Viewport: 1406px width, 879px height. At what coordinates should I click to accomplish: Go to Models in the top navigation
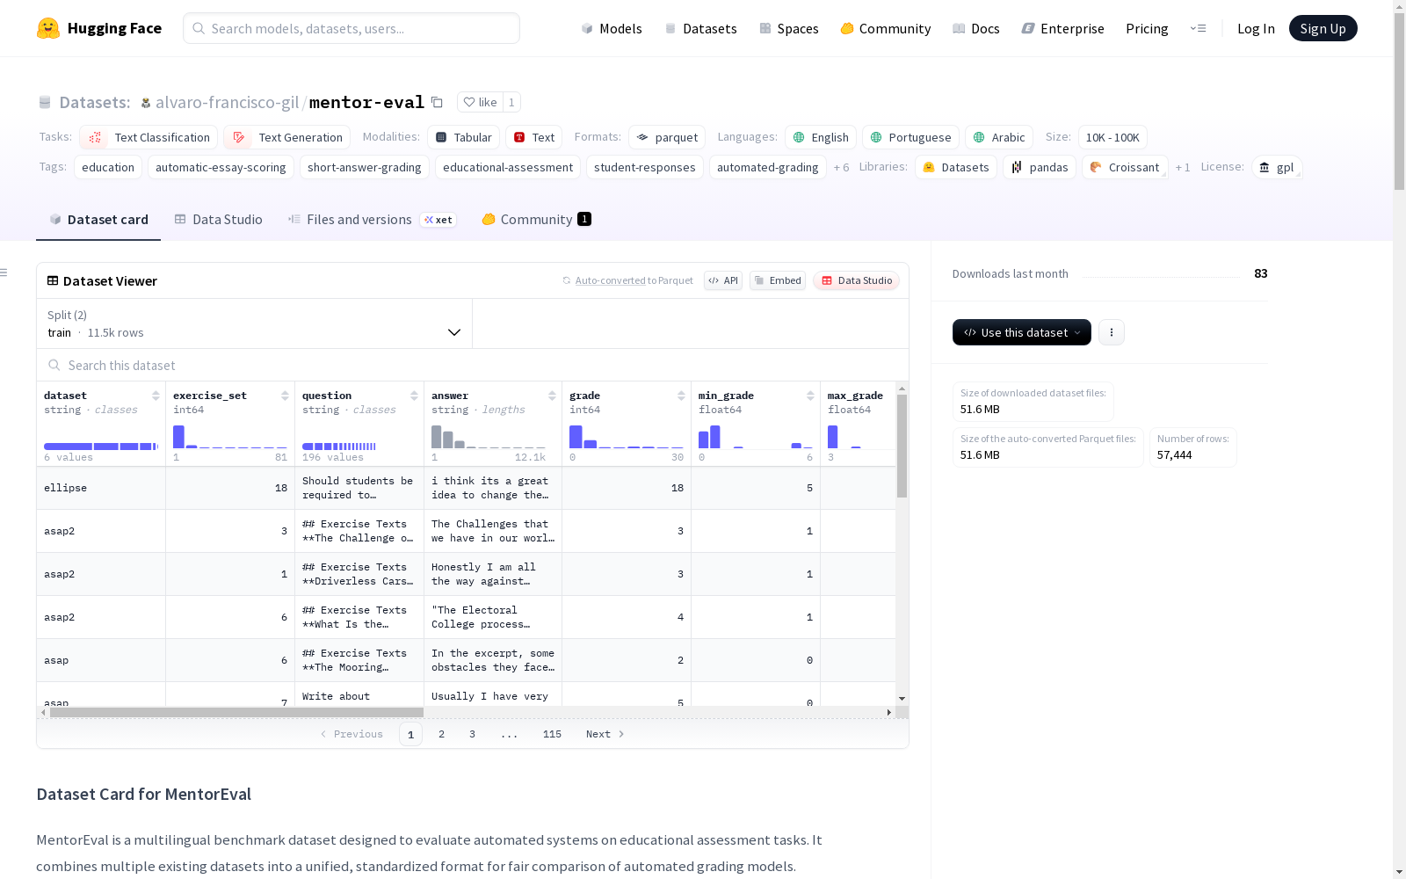coord(612,28)
